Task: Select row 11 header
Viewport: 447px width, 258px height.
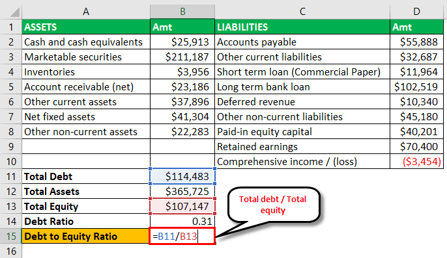Action: pyautogui.click(x=11, y=176)
